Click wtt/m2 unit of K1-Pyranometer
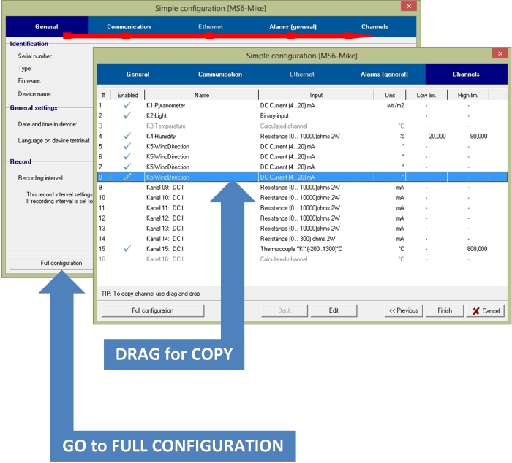Viewport: 512px width, 463px height. coord(396,105)
